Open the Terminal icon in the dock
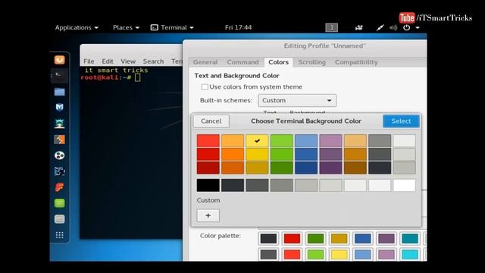This screenshot has width=485, height=273. pos(59,76)
